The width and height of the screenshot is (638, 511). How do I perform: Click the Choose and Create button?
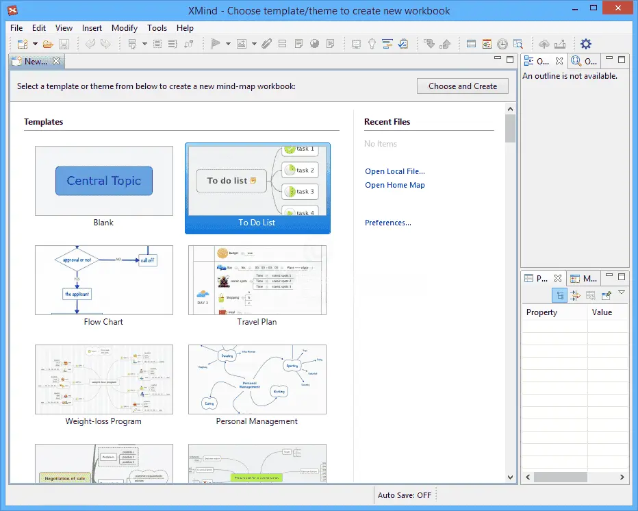pyautogui.click(x=463, y=86)
